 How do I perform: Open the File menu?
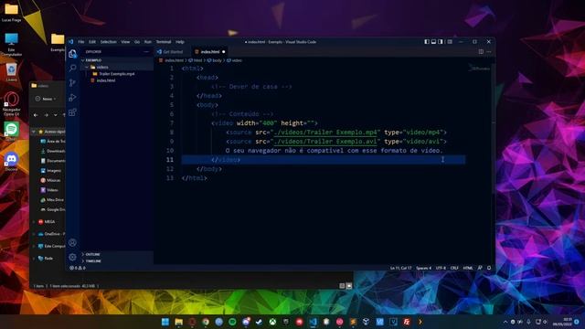coord(81,42)
